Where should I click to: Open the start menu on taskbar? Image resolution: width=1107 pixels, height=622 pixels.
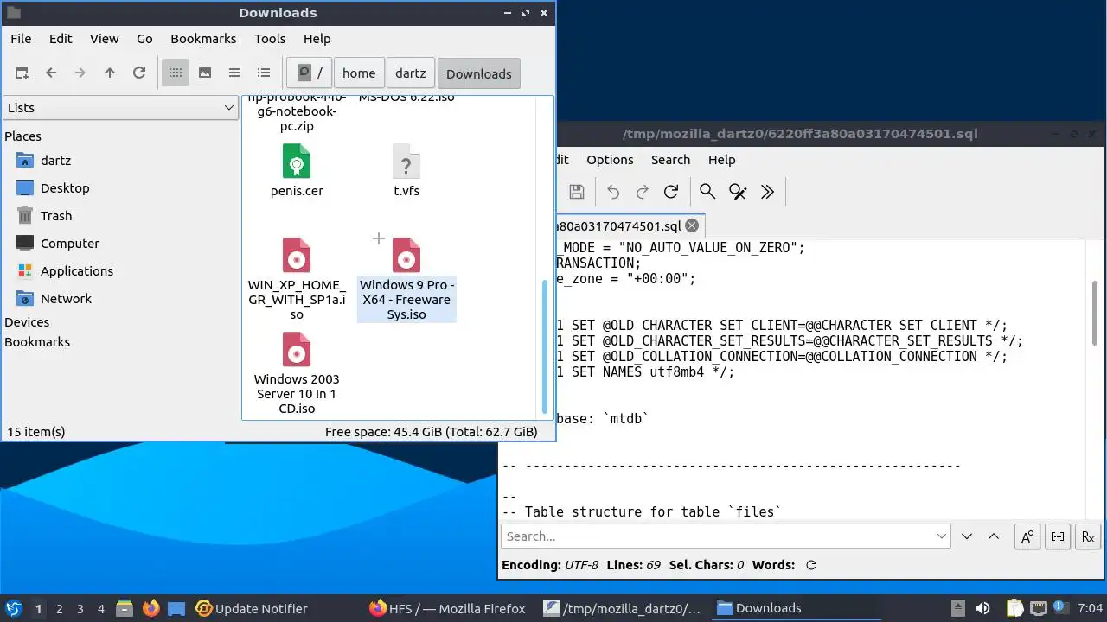tap(14, 608)
